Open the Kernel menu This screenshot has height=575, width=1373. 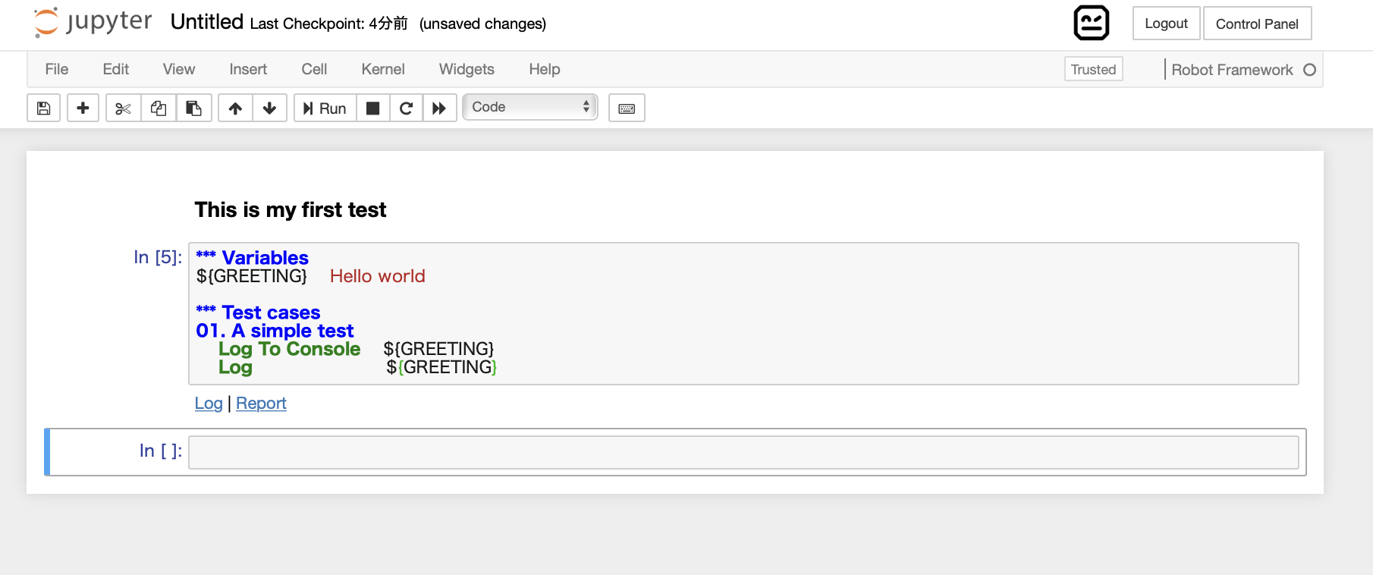pos(383,69)
